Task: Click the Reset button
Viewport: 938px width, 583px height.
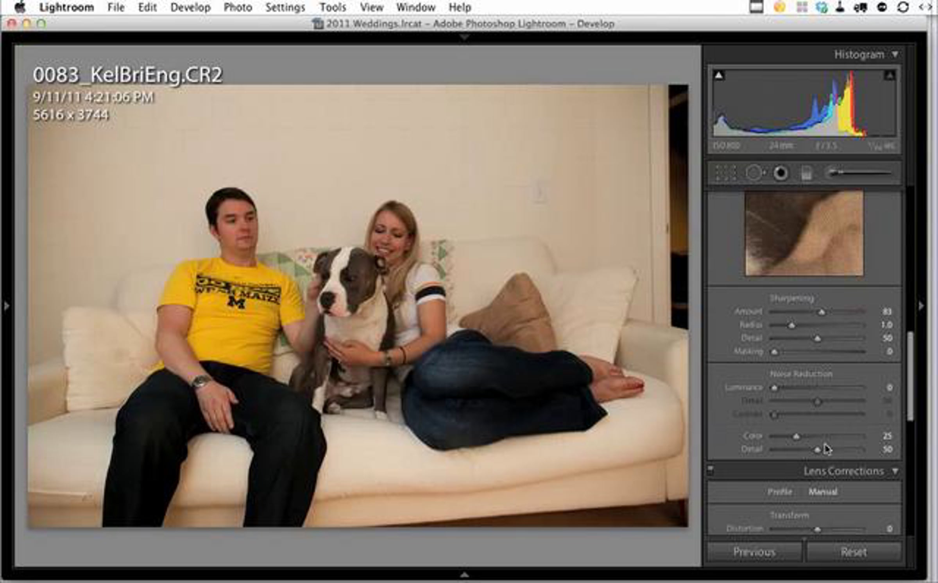Action: 854,552
